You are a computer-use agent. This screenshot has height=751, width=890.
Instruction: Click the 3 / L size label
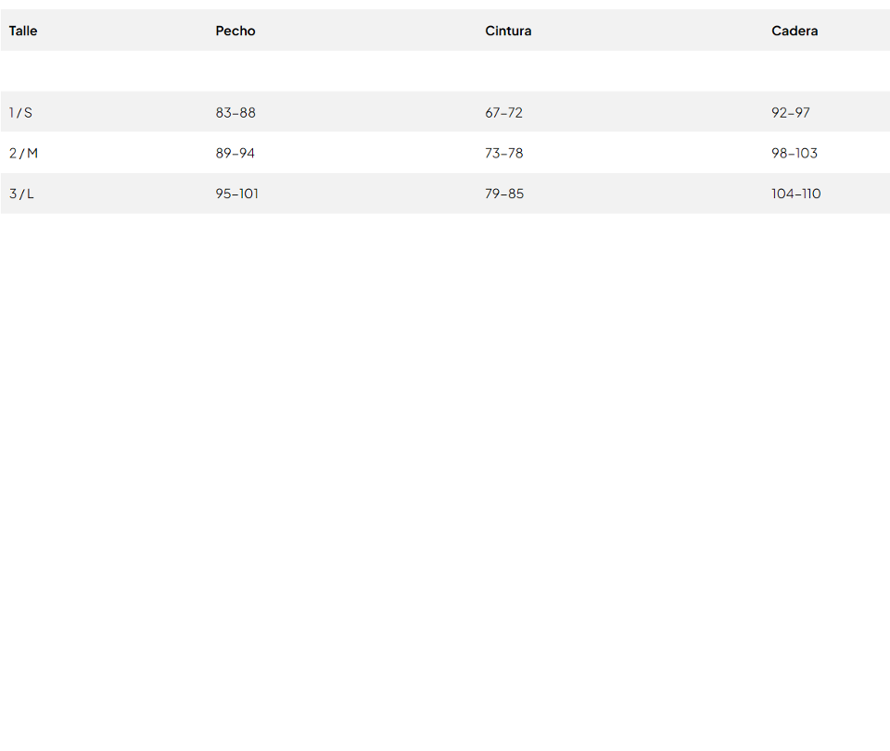[x=21, y=194]
